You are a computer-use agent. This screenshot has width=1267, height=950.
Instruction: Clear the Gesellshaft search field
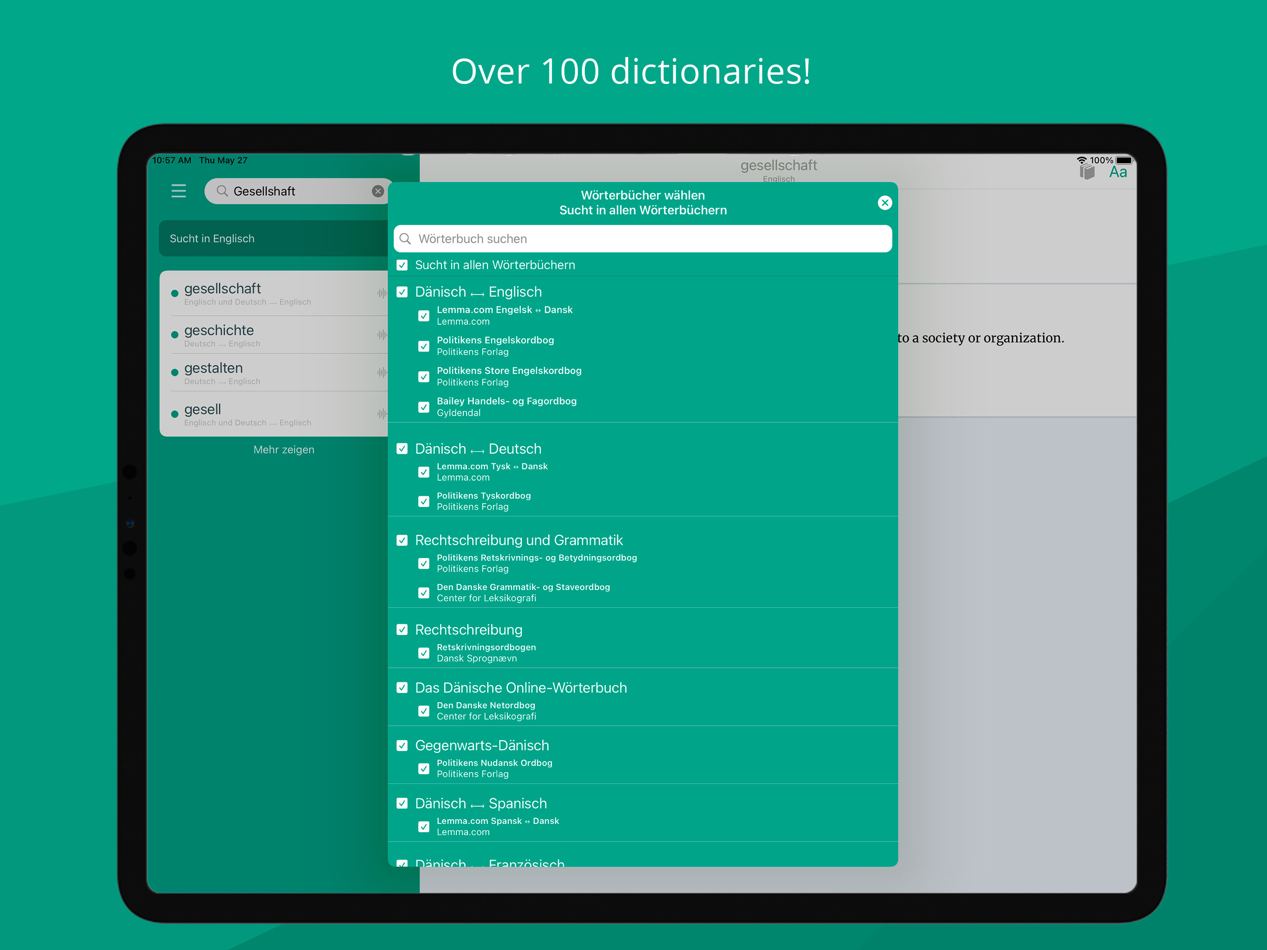[x=378, y=192]
